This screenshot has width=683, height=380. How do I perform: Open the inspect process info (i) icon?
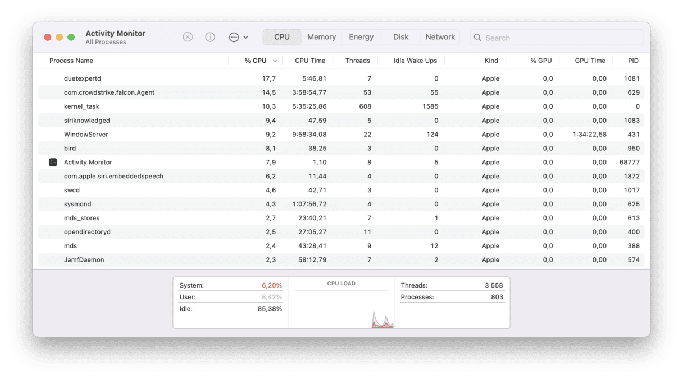click(x=210, y=37)
